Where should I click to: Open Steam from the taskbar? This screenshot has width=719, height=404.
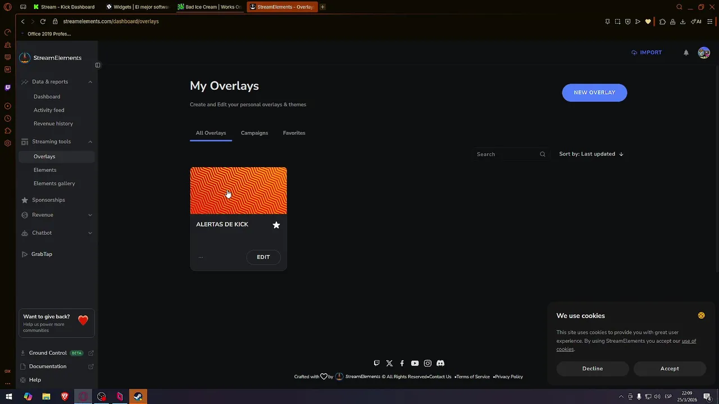pyautogui.click(x=138, y=397)
